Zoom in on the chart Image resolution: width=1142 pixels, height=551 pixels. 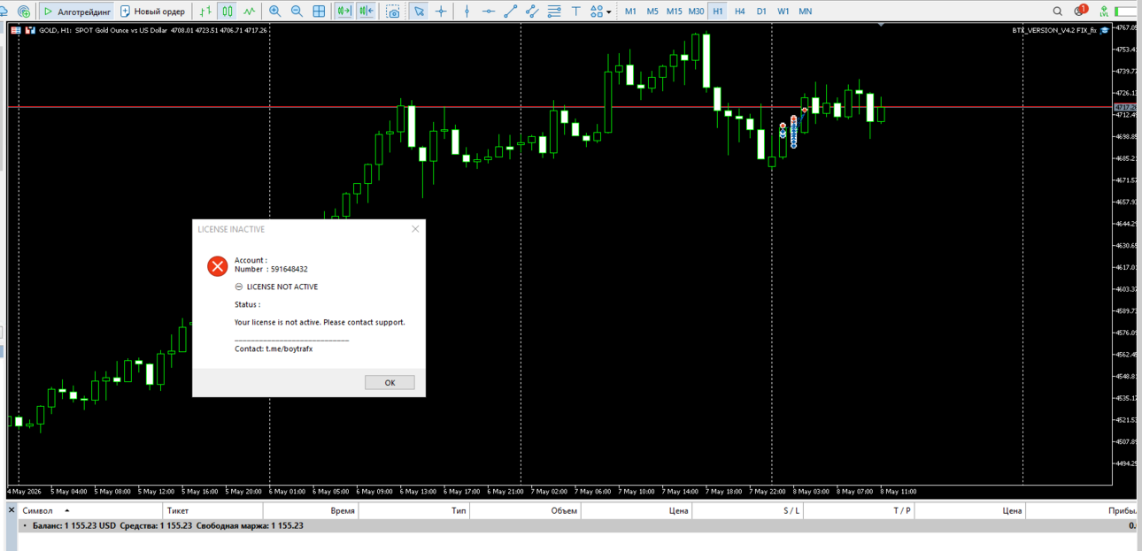274,11
